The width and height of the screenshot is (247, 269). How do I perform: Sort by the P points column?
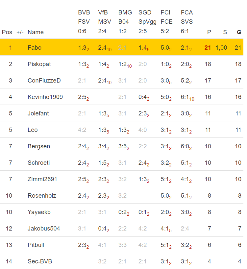(209, 32)
